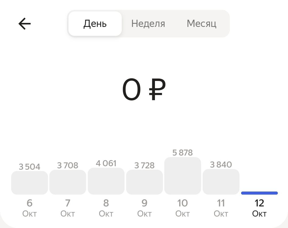The width and height of the screenshot is (288, 228).
Task: Select the 6 Окт date label
Action: tap(30, 208)
